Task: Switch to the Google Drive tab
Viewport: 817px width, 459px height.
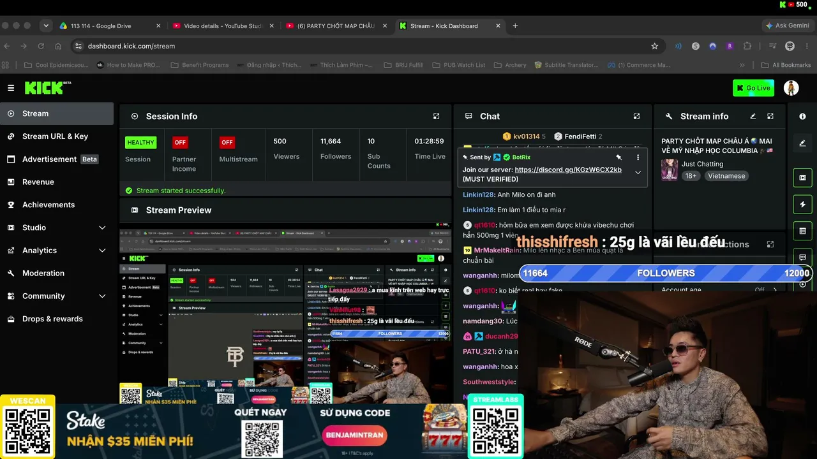Action: pos(109,26)
